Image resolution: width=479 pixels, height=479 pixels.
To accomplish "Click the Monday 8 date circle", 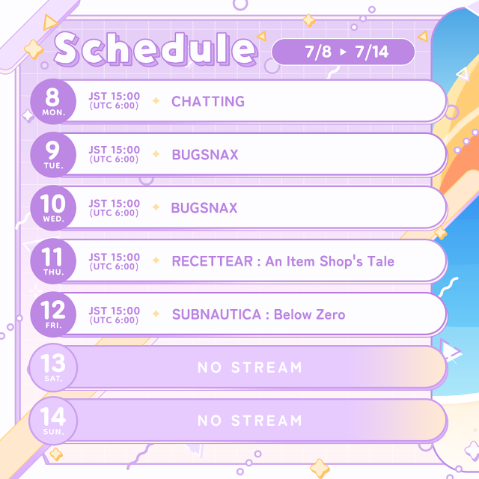I will (53, 102).
